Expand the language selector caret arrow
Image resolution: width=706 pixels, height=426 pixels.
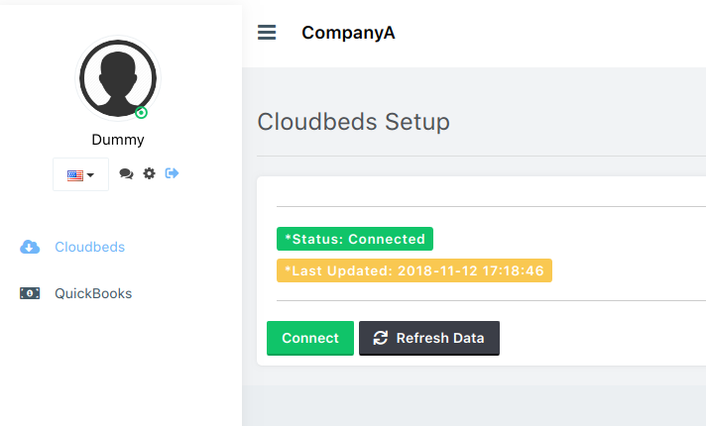[90, 175]
